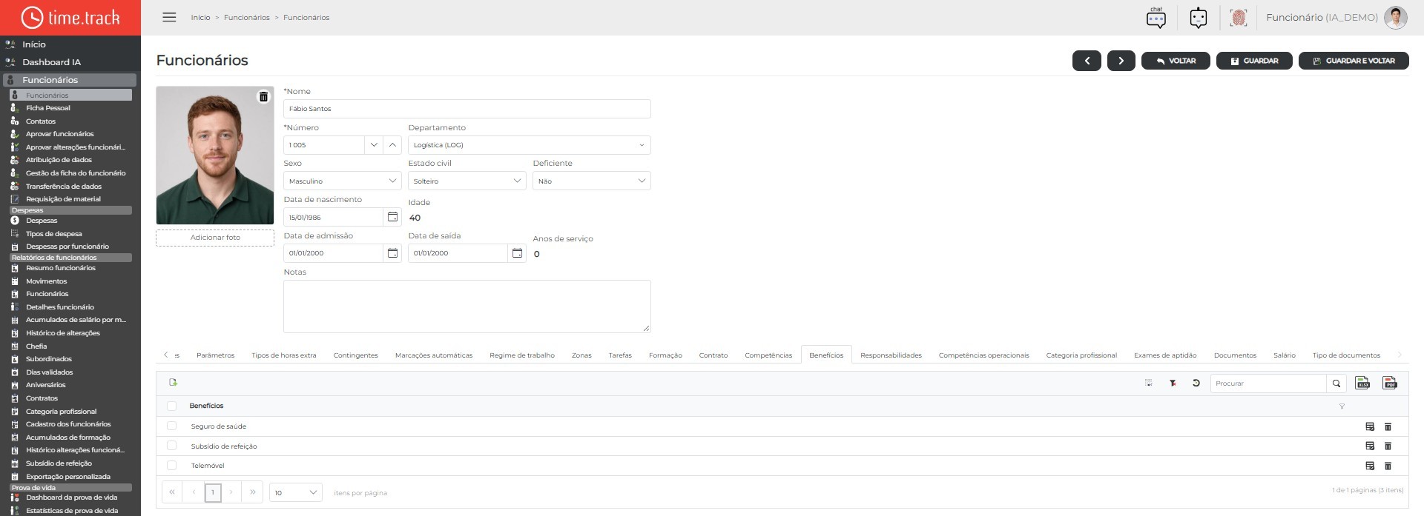Open the items per page dropdown

[x=295, y=492]
